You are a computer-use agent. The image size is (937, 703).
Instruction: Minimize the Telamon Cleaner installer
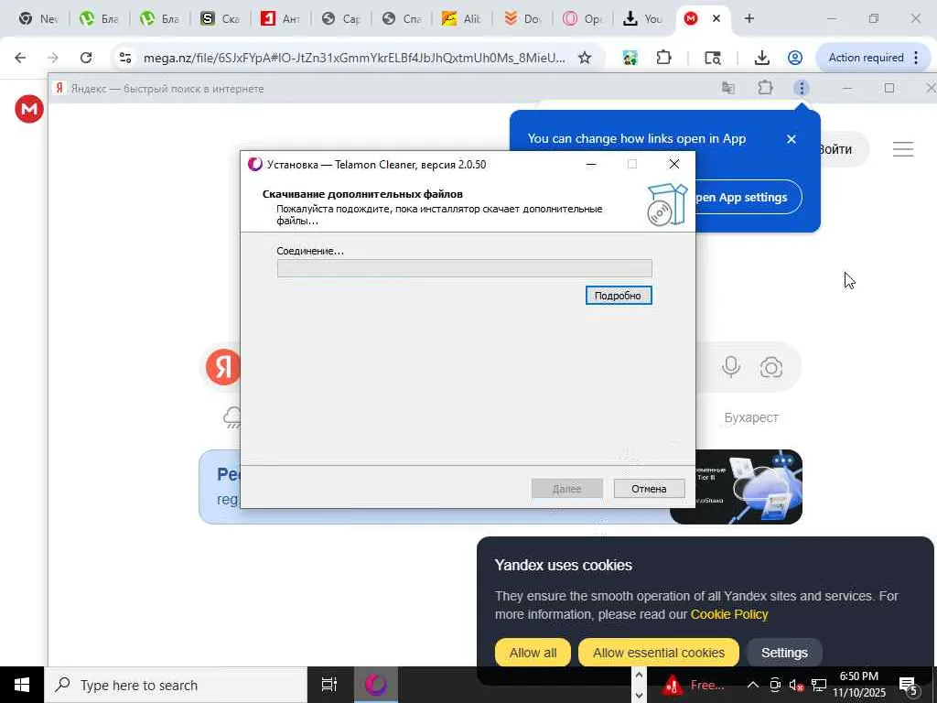[591, 165]
